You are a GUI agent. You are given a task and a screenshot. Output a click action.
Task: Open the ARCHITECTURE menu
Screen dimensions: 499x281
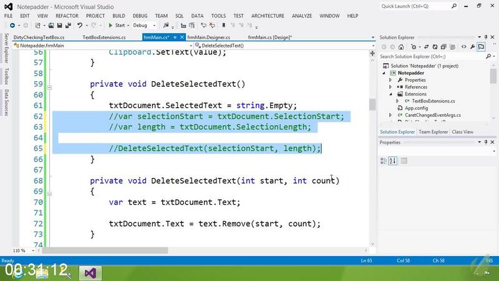[x=268, y=16]
